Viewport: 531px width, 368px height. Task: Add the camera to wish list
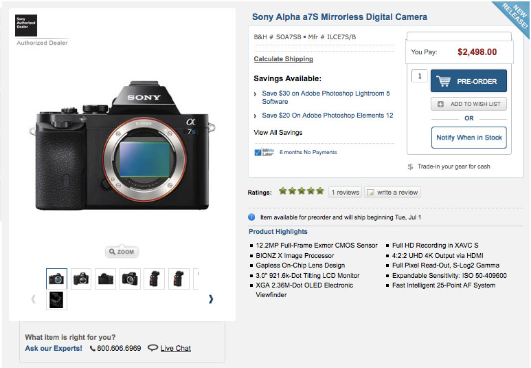468,104
